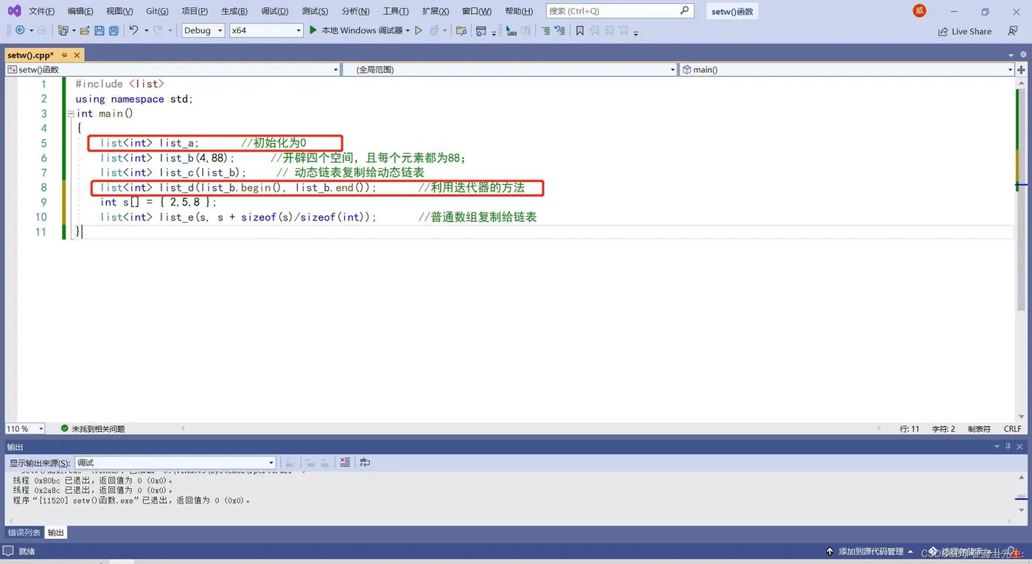This screenshot has height=564, width=1032.
Task: Open the 工具(T) menu
Action: pyautogui.click(x=396, y=11)
